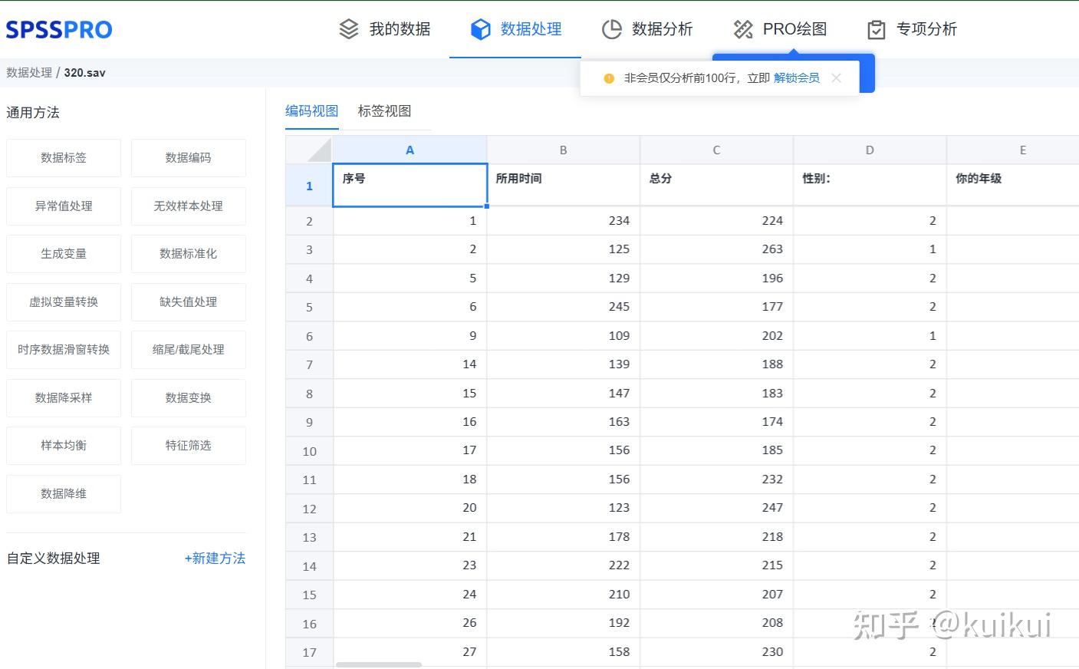Open the 缺失值处理 missing-value tool
The image size is (1079, 669).
(x=188, y=302)
